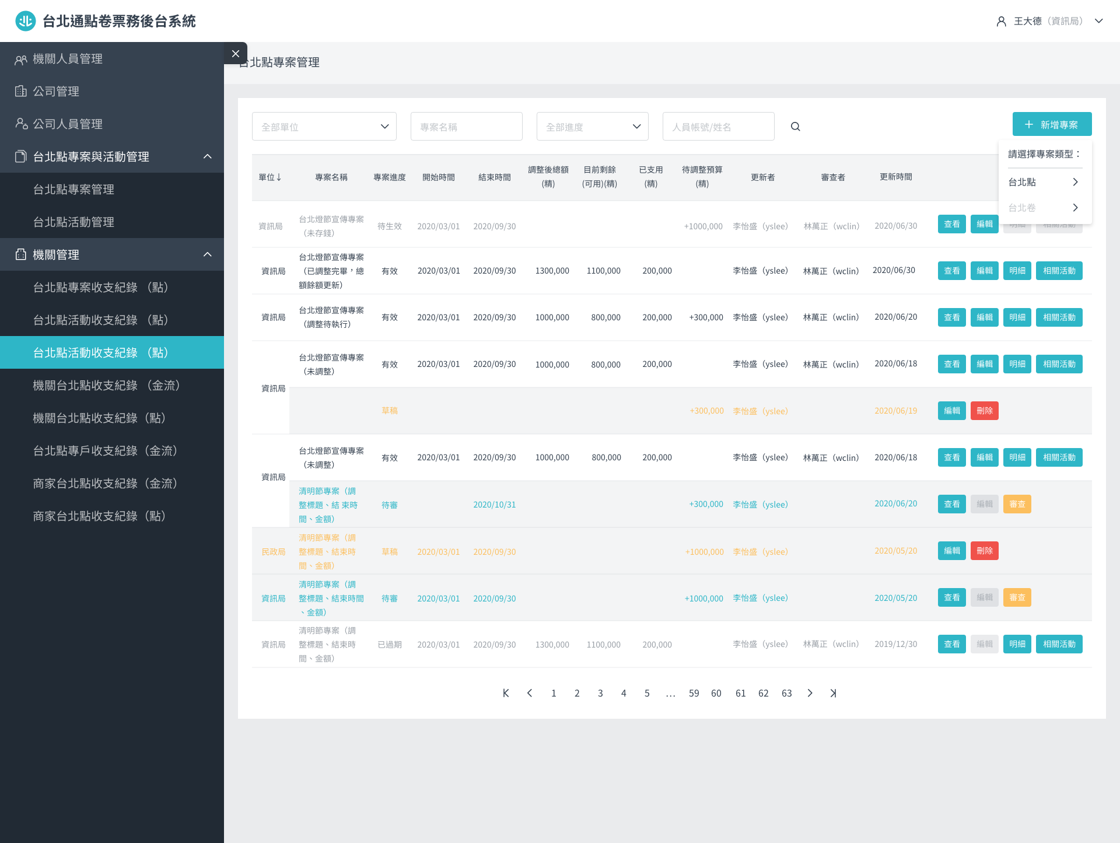Click the user profile icon
This screenshot has height=843, width=1120.
click(x=1001, y=21)
